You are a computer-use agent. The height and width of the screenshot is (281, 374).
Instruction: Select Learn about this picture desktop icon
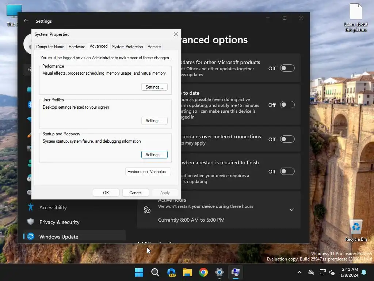pyautogui.click(x=356, y=18)
